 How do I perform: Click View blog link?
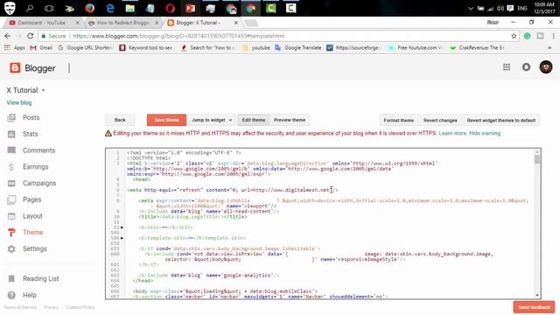(x=19, y=103)
